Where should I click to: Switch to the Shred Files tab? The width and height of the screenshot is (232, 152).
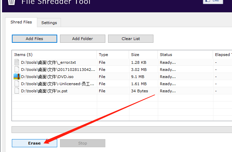coord(21,22)
